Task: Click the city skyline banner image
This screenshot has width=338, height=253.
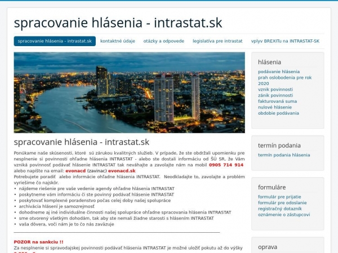Action: (x=130, y=93)
